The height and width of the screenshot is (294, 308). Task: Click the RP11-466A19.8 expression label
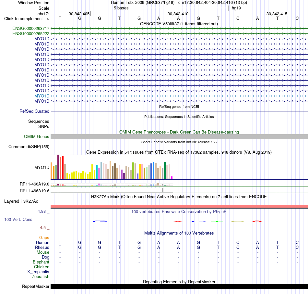tap(34, 184)
